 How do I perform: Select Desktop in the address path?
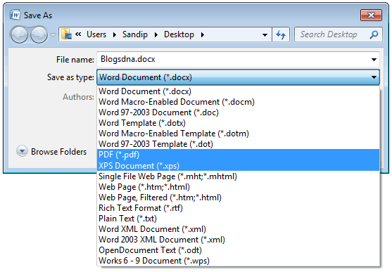point(179,34)
